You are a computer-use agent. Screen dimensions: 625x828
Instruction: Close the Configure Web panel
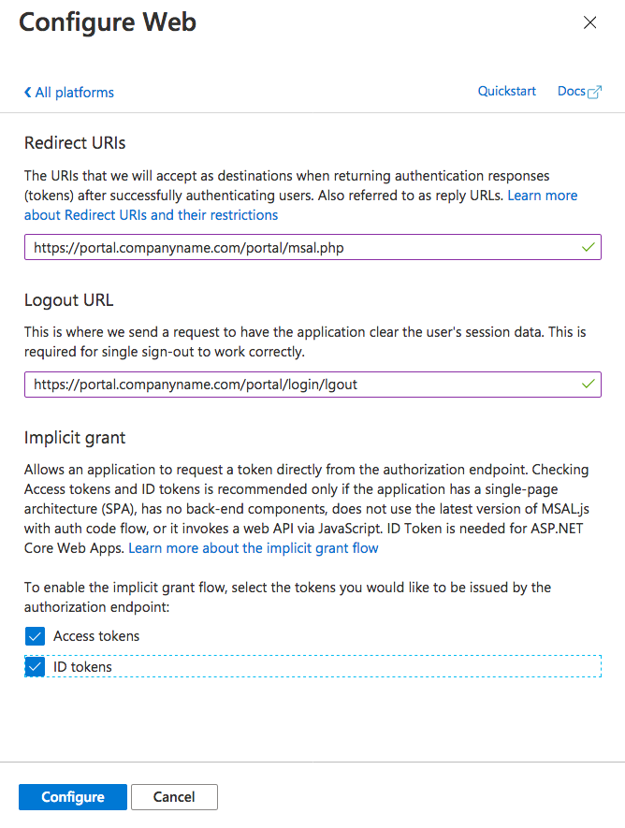tap(589, 23)
